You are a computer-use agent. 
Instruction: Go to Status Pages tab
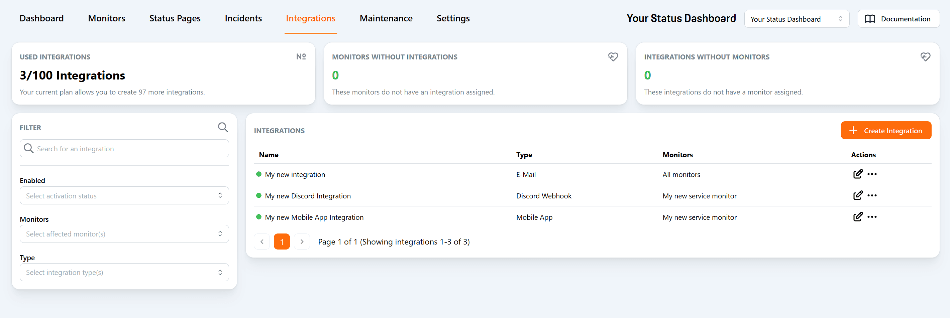coord(175,18)
